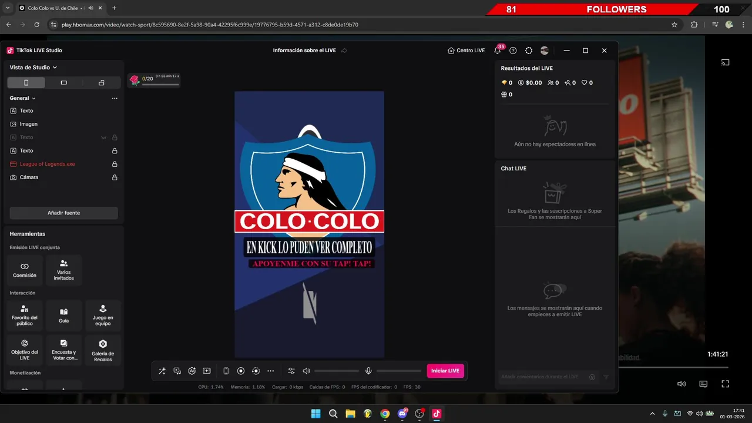Open emoji picker in chat input

coord(592,377)
